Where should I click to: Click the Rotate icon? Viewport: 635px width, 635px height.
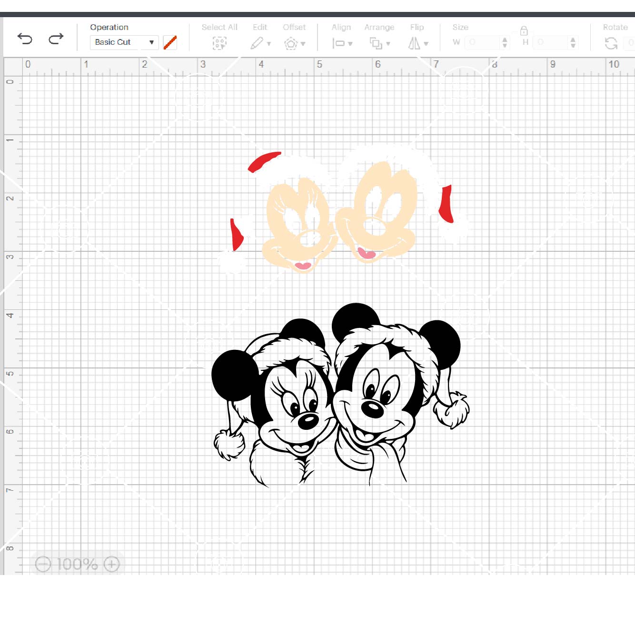[611, 43]
